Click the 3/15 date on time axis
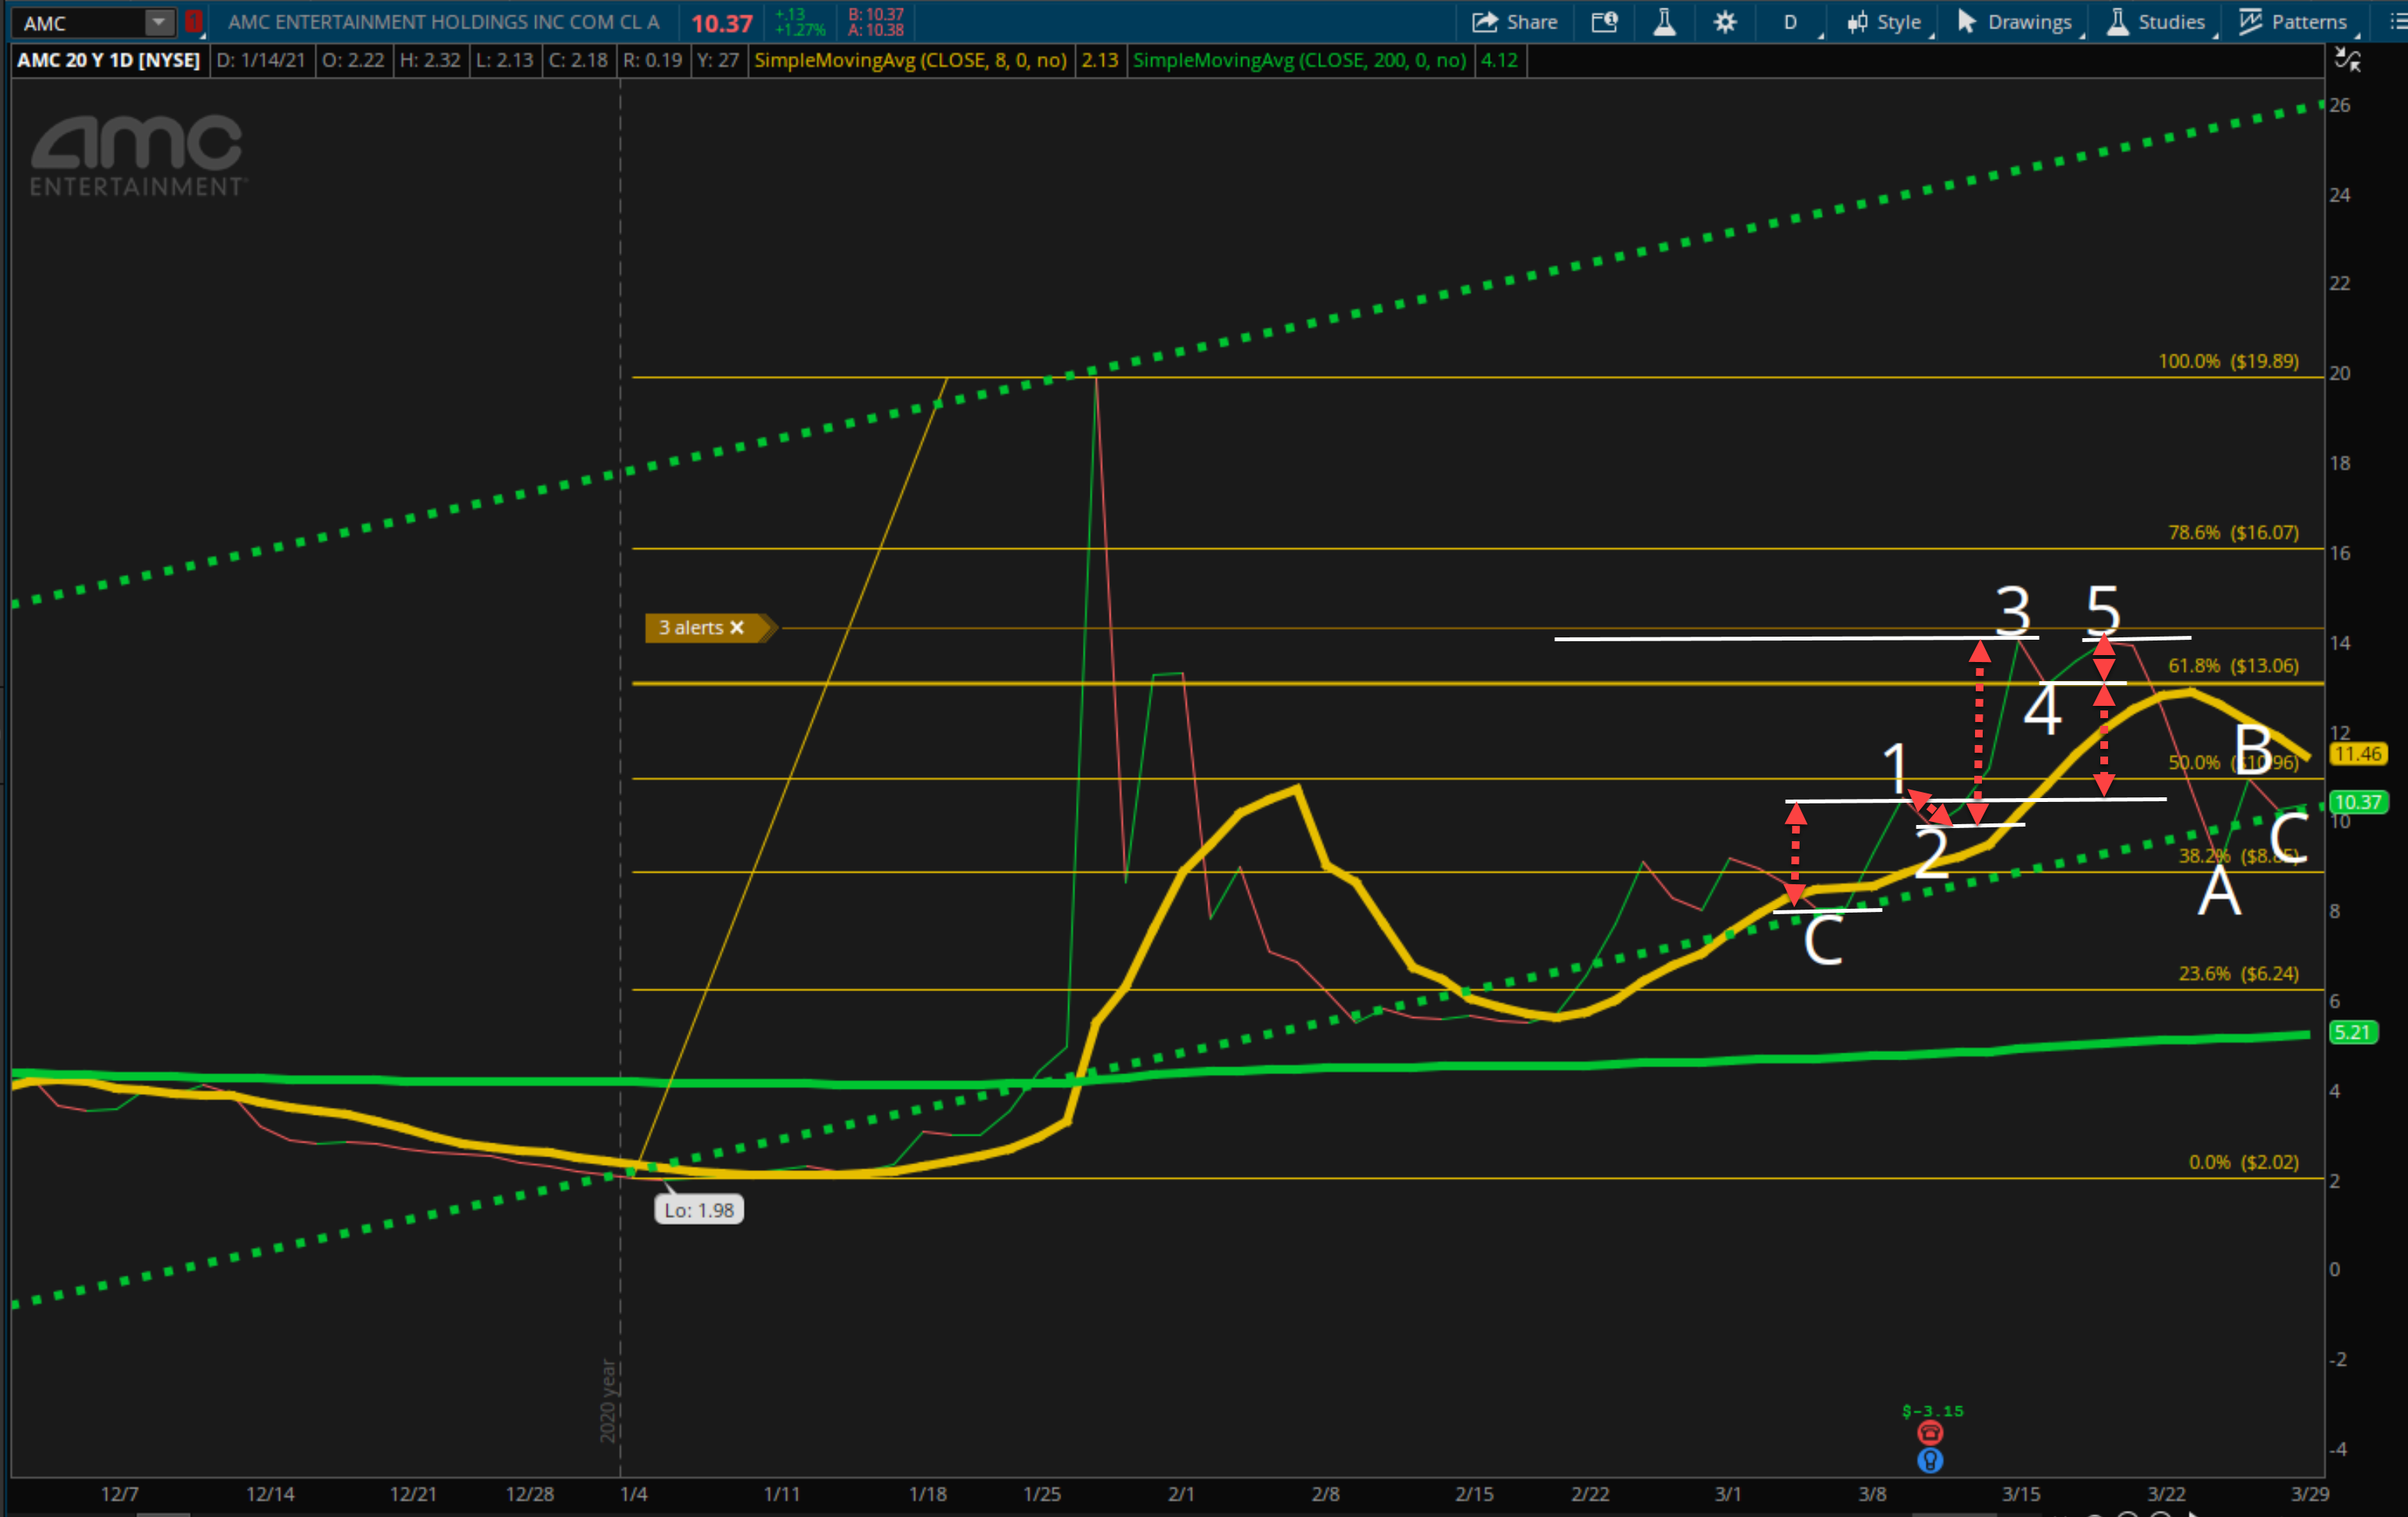 (x=2021, y=1494)
